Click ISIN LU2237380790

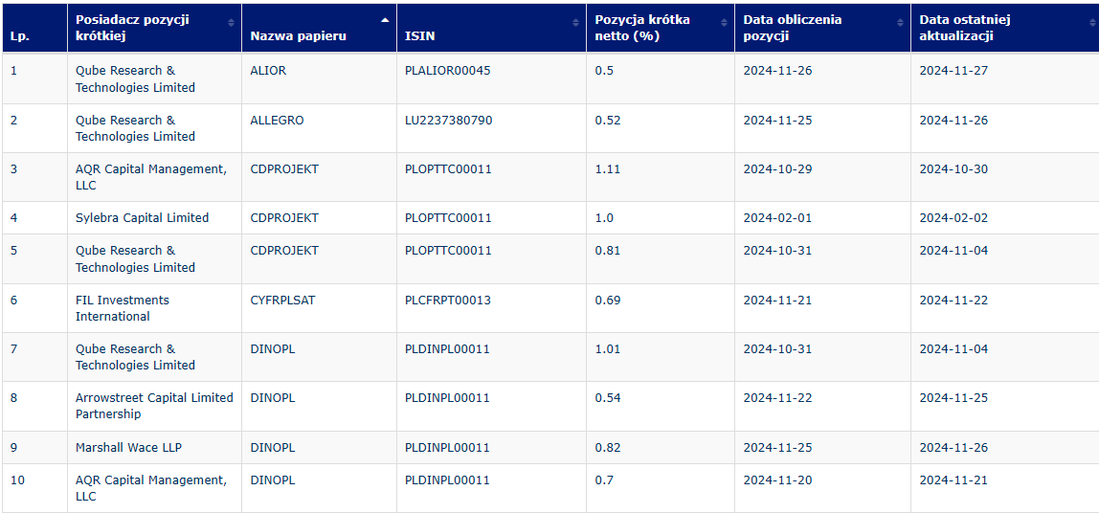[449, 120]
